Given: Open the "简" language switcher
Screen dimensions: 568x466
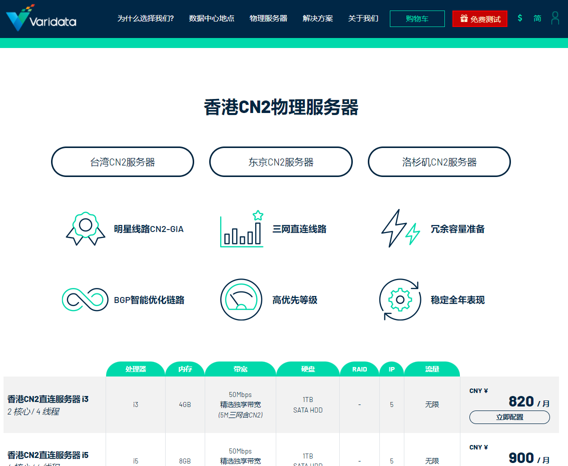Looking at the screenshot, I should tap(537, 18).
